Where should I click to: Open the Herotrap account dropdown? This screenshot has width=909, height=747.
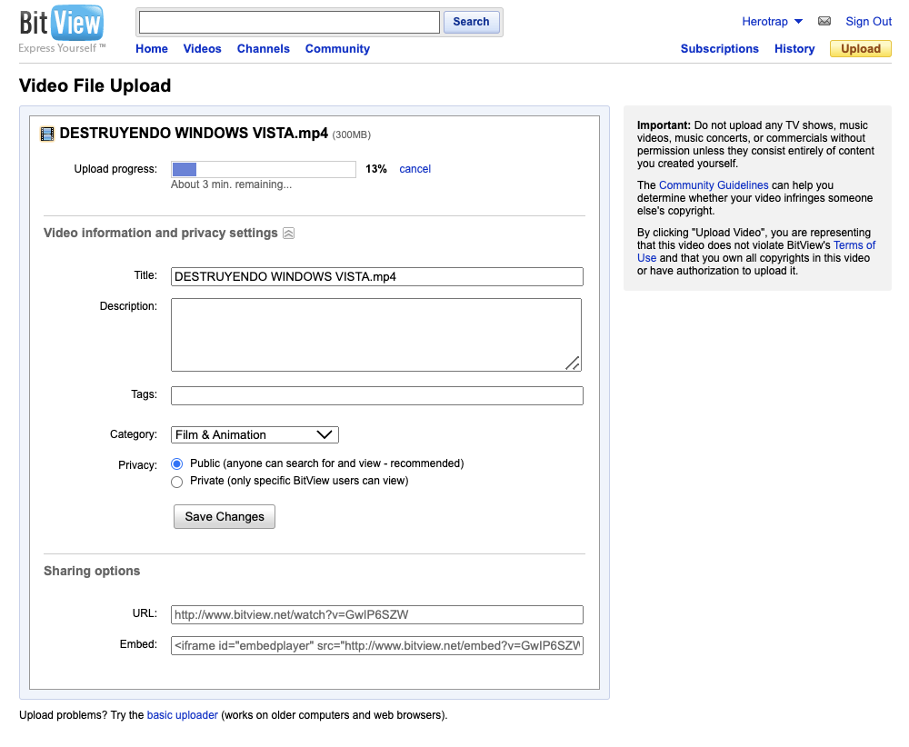pyautogui.click(x=772, y=22)
